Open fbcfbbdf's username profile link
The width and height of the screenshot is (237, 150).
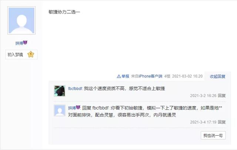[x=75, y=88]
